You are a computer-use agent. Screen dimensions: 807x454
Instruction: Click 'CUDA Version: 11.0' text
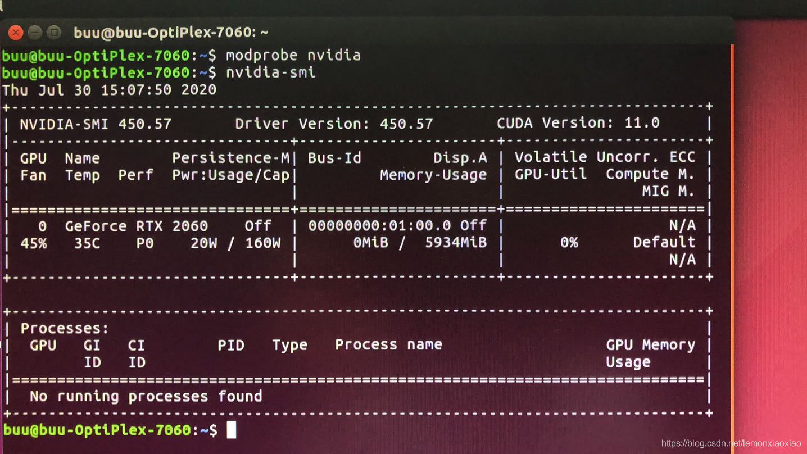pos(578,123)
